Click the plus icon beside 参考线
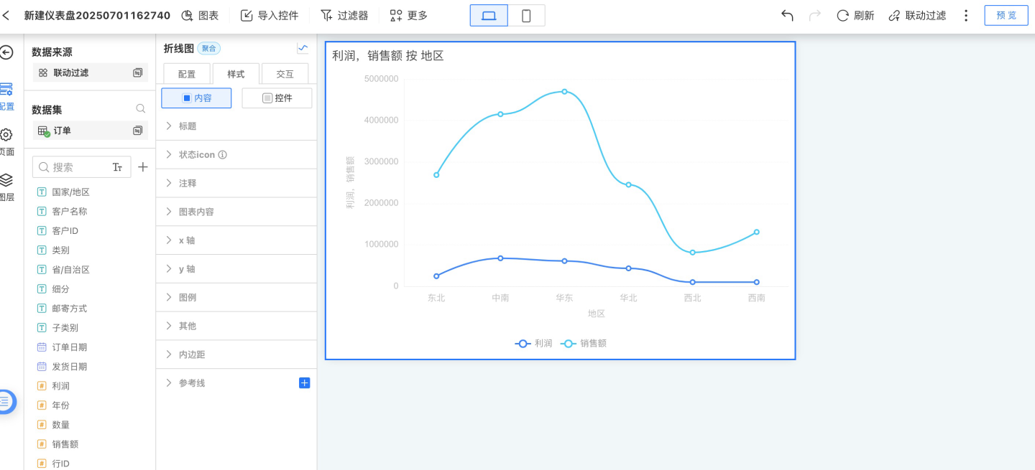Viewport: 1035px width, 470px height. click(x=304, y=383)
